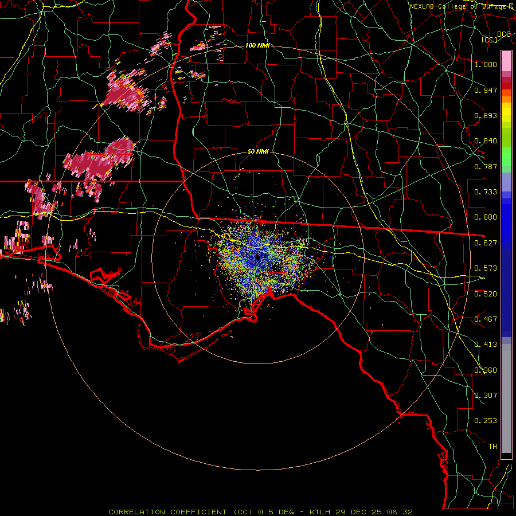Click the black radar site dot

258,257
